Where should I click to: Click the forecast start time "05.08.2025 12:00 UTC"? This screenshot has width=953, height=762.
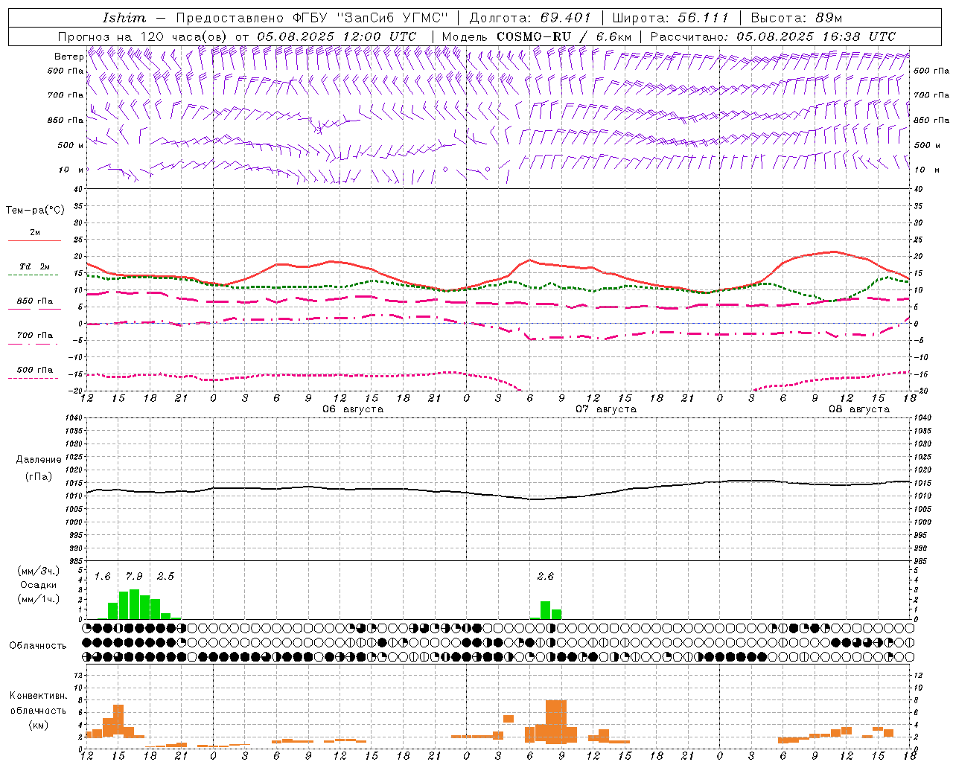tap(337, 36)
